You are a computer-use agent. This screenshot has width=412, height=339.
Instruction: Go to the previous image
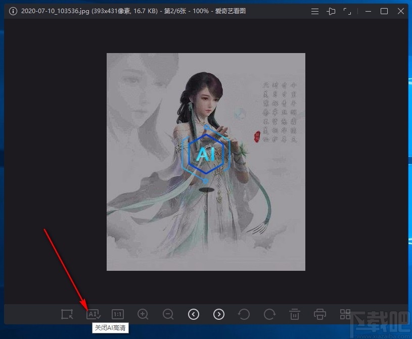[194, 314]
